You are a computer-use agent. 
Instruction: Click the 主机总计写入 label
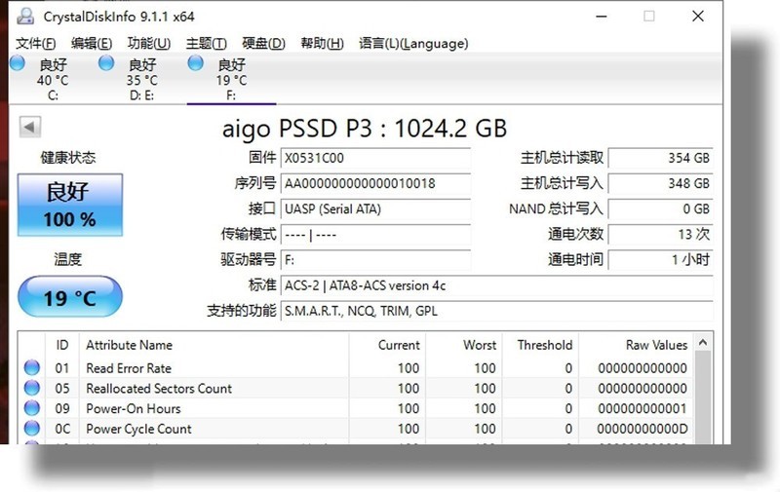(562, 183)
